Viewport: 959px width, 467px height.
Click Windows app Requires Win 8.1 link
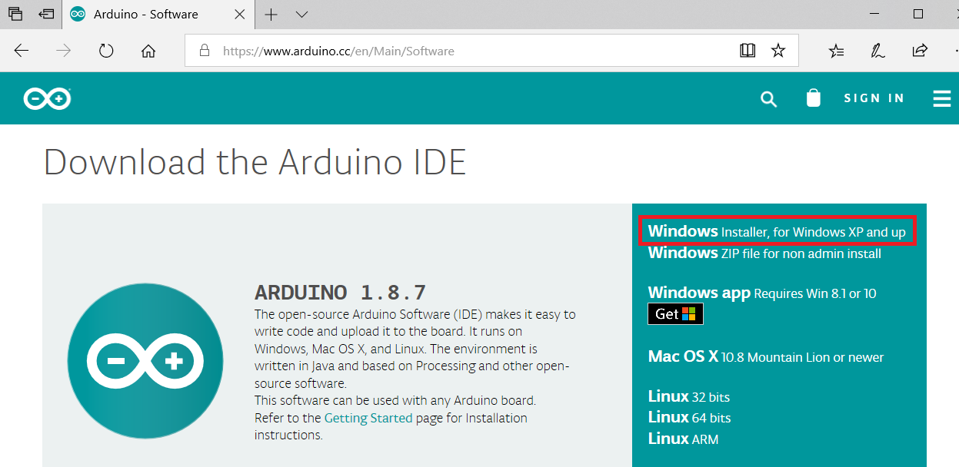coord(762,293)
